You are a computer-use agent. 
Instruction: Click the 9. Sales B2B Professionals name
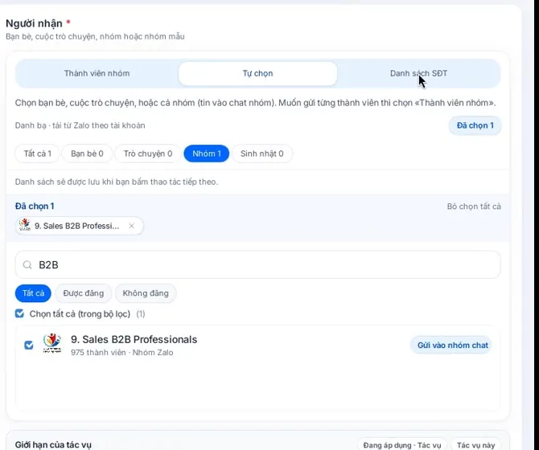134,339
